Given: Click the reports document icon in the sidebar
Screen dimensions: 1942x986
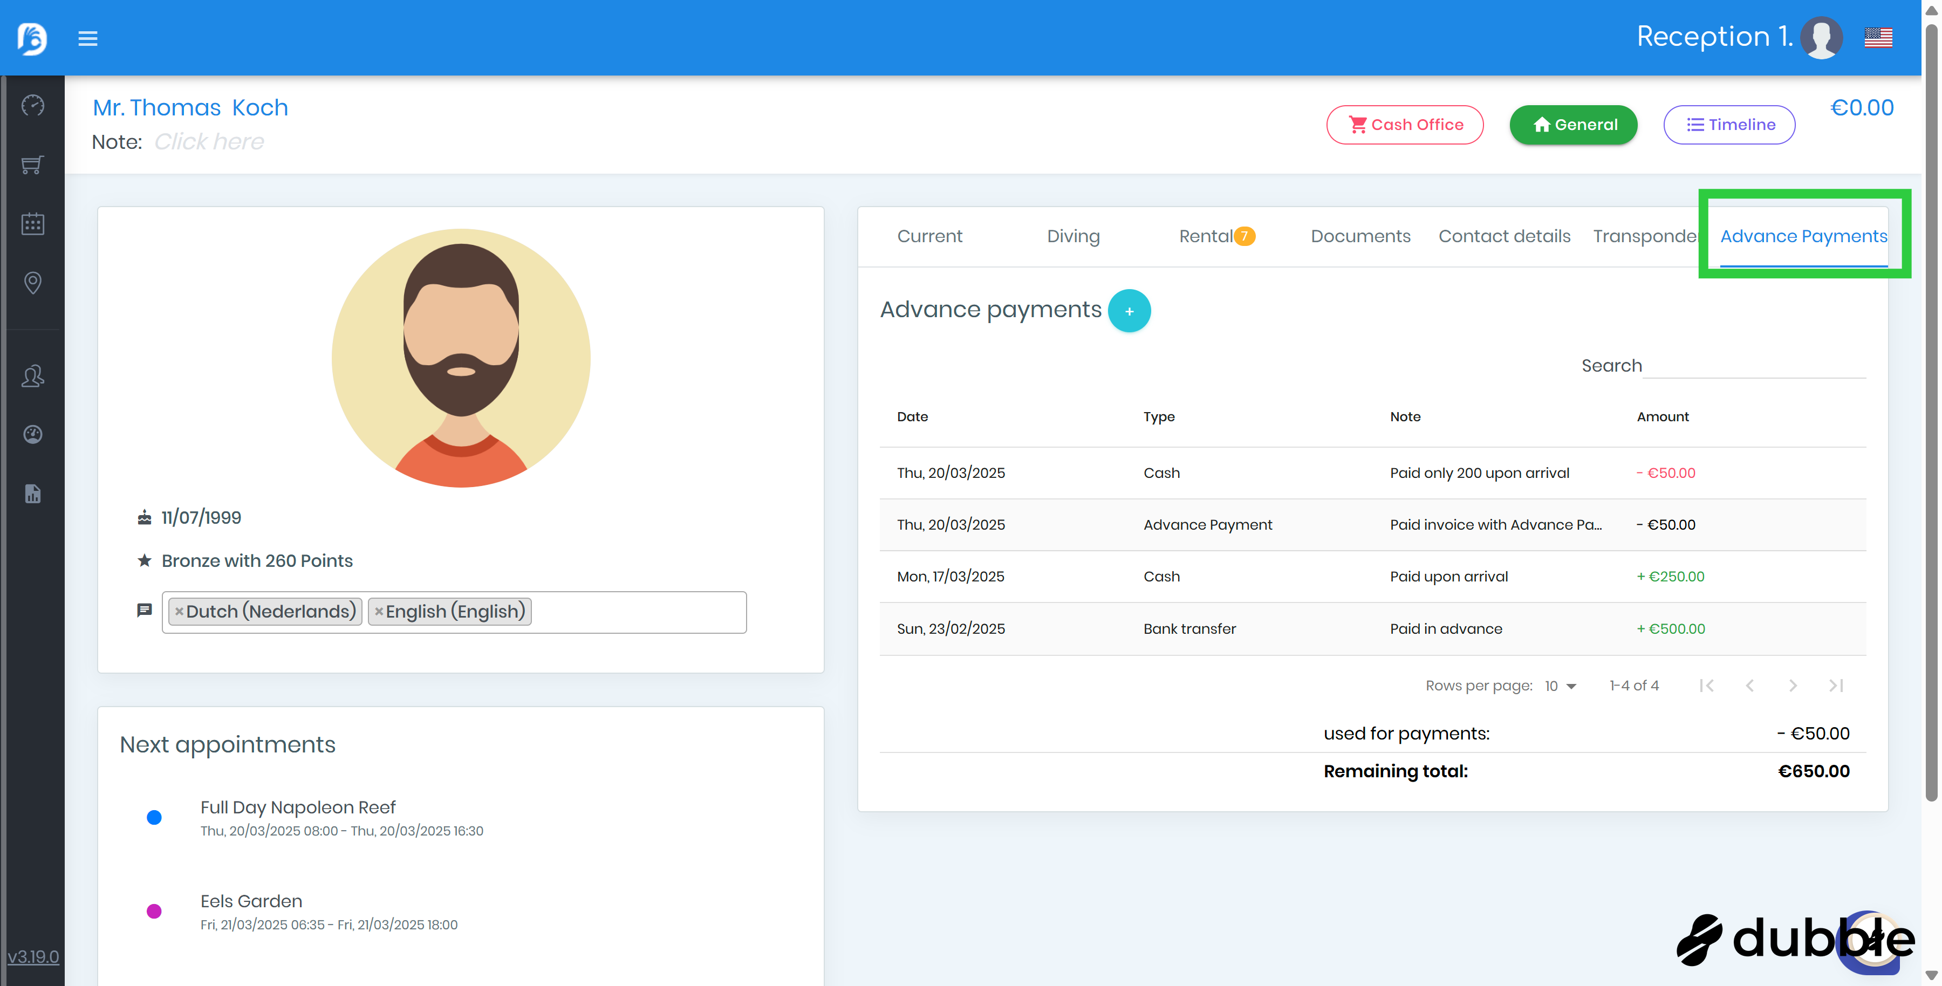Looking at the screenshot, I should pos(32,494).
